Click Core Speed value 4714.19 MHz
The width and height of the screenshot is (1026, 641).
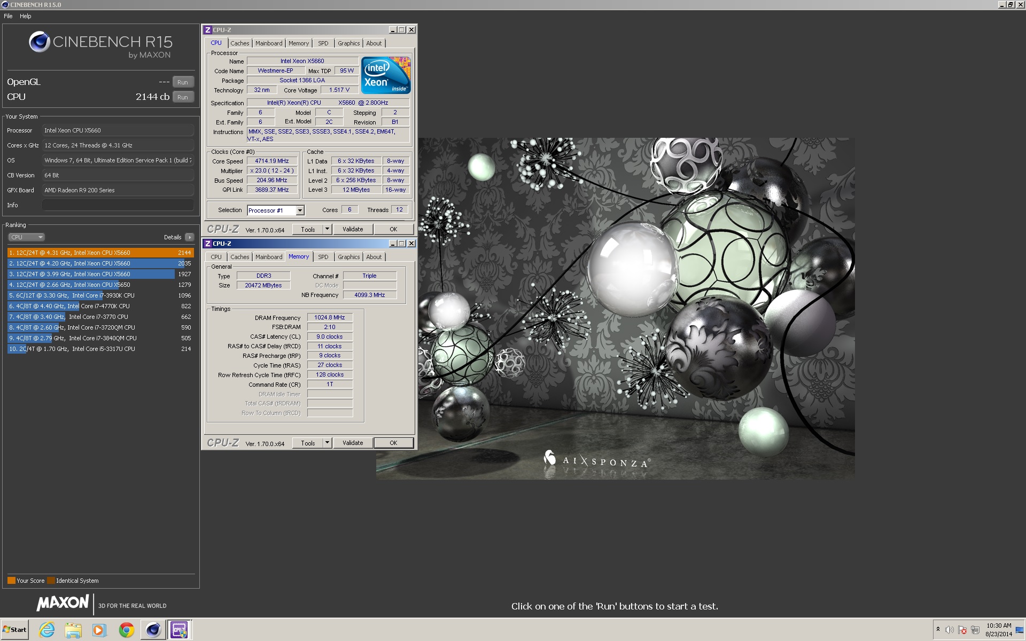click(x=271, y=161)
